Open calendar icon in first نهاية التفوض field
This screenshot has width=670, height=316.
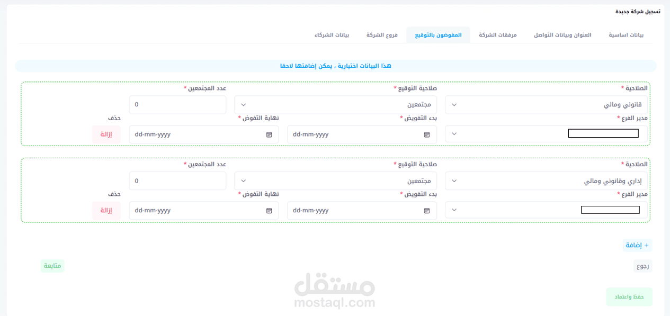click(x=269, y=134)
